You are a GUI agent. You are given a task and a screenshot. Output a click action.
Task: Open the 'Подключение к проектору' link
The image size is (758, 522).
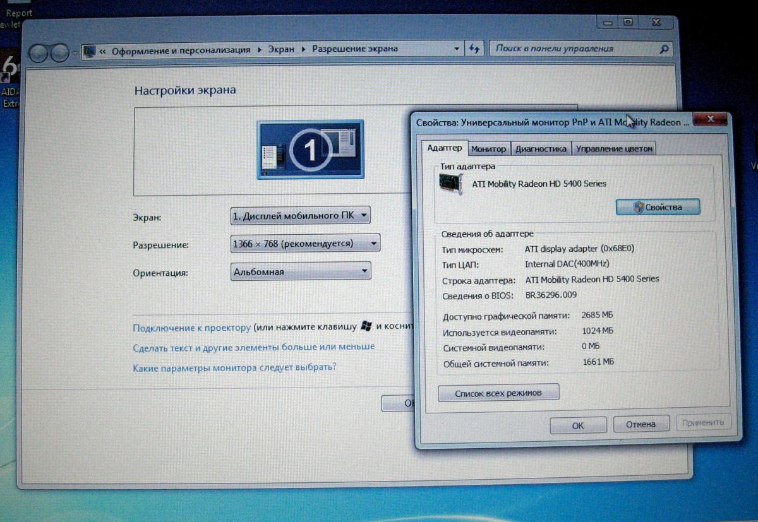[192, 328]
